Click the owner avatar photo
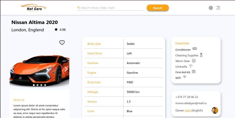235x118 pixels. point(215,110)
